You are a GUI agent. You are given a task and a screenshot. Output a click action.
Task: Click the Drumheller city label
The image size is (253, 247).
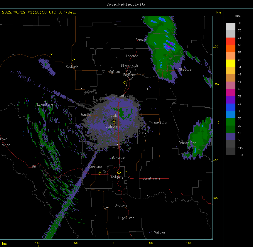point(187,143)
